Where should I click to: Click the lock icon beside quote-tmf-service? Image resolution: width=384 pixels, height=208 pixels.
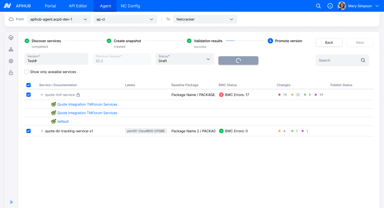(x=78, y=95)
